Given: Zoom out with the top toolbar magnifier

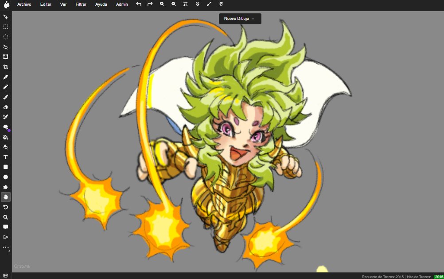Looking at the screenshot, I should pyautogui.click(x=174, y=4).
